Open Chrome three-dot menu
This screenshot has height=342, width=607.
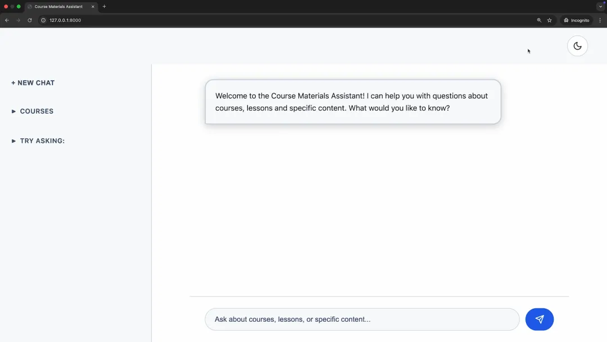pyautogui.click(x=600, y=20)
